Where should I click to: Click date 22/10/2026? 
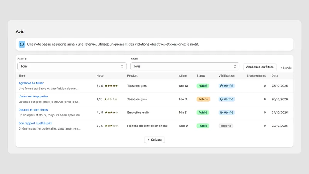tap(280, 126)
